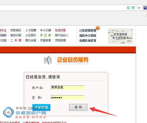Open the 张家港楼盘电子地图查询 thumbnail
The image size is (147, 123).
(120, 36)
